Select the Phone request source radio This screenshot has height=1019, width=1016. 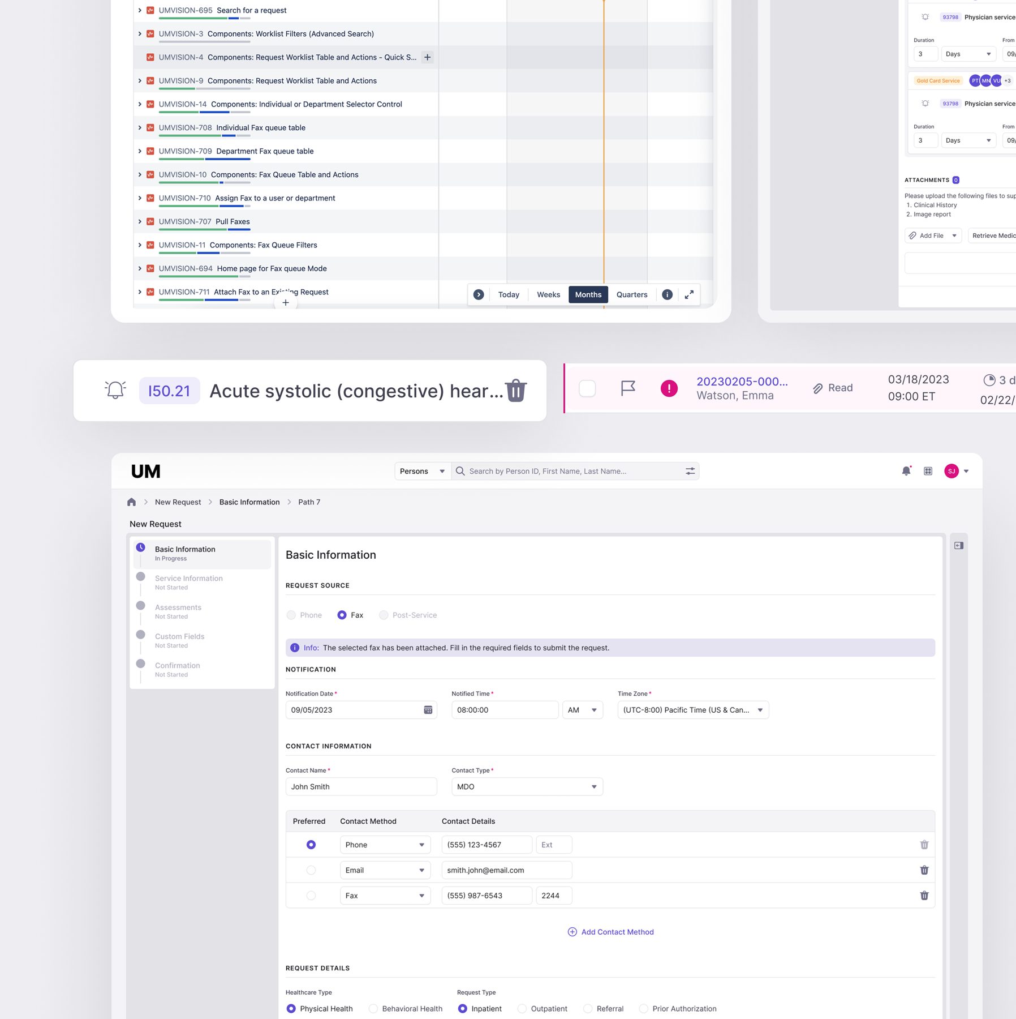click(x=291, y=615)
